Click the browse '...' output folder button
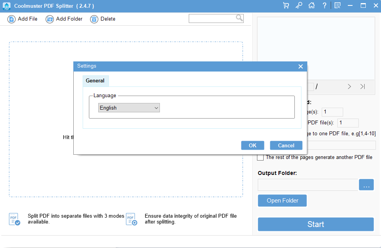Viewport: 381px width, 248px height. click(x=366, y=185)
